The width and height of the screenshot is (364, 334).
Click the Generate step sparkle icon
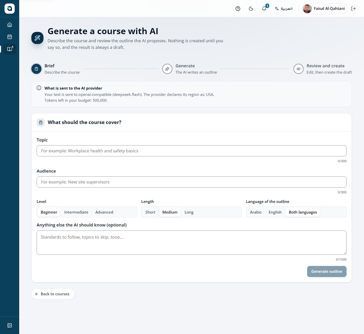tap(167, 69)
